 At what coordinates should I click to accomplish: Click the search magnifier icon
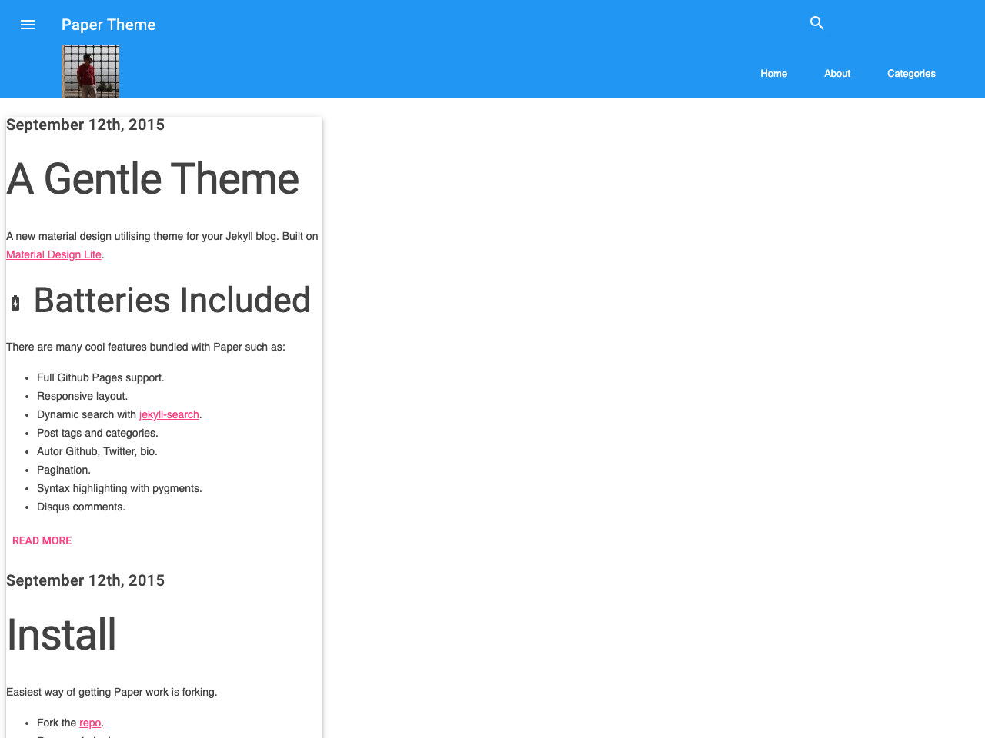click(x=816, y=23)
